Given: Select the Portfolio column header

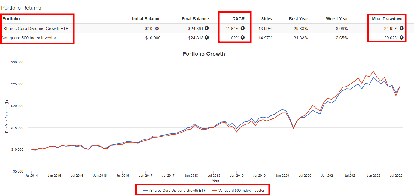Looking at the screenshot, I should click(x=11, y=19).
